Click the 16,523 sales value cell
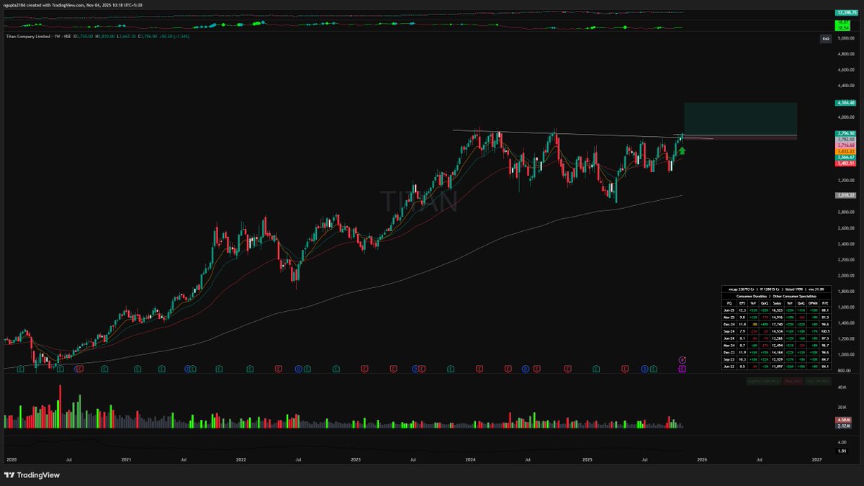 pyautogui.click(x=777, y=310)
